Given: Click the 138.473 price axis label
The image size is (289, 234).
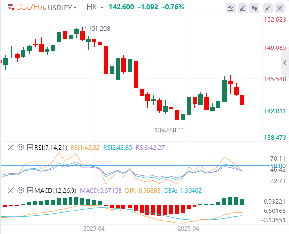Looking at the screenshot, I should pos(275,138).
